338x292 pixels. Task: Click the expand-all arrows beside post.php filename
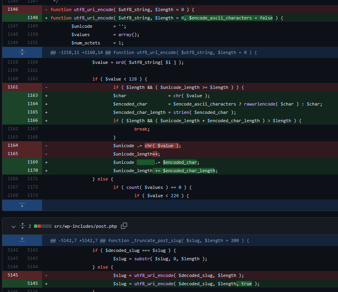(x=22, y=226)
